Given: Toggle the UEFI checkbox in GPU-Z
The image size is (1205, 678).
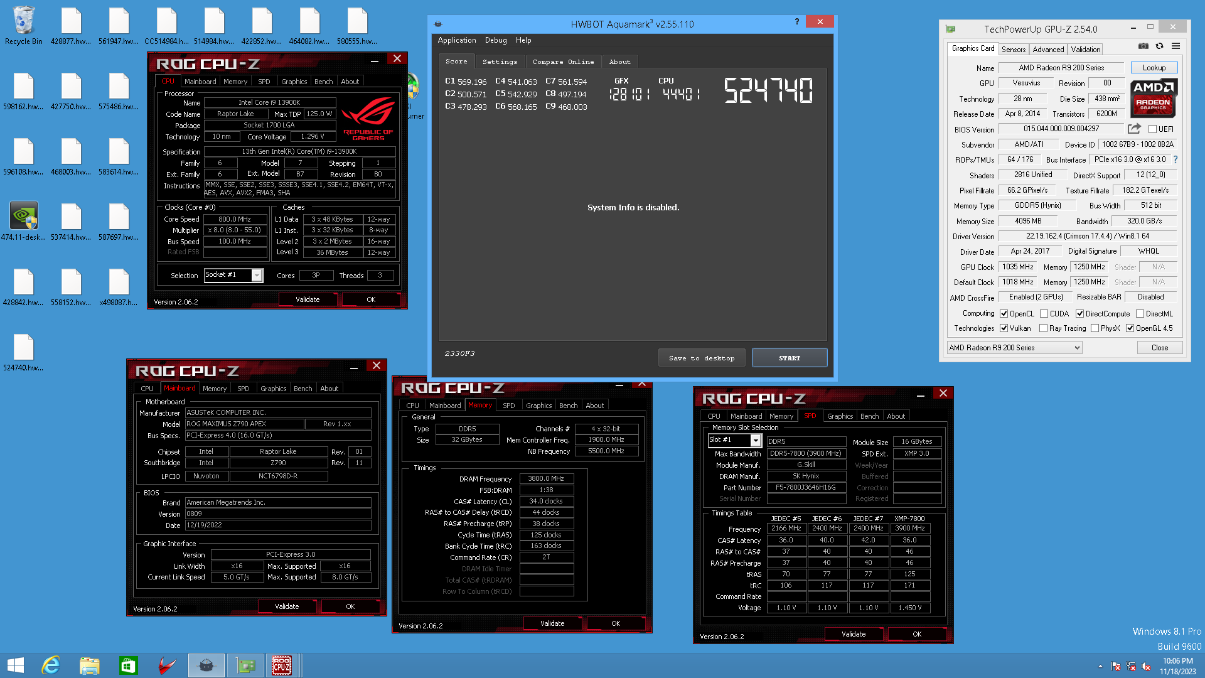Looking at the screenshot, I should pyautogui.click(x=1152, y=129).
